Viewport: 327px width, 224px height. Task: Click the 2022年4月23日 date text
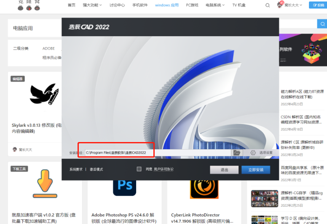pyautogui.click(x=292, y=104)
